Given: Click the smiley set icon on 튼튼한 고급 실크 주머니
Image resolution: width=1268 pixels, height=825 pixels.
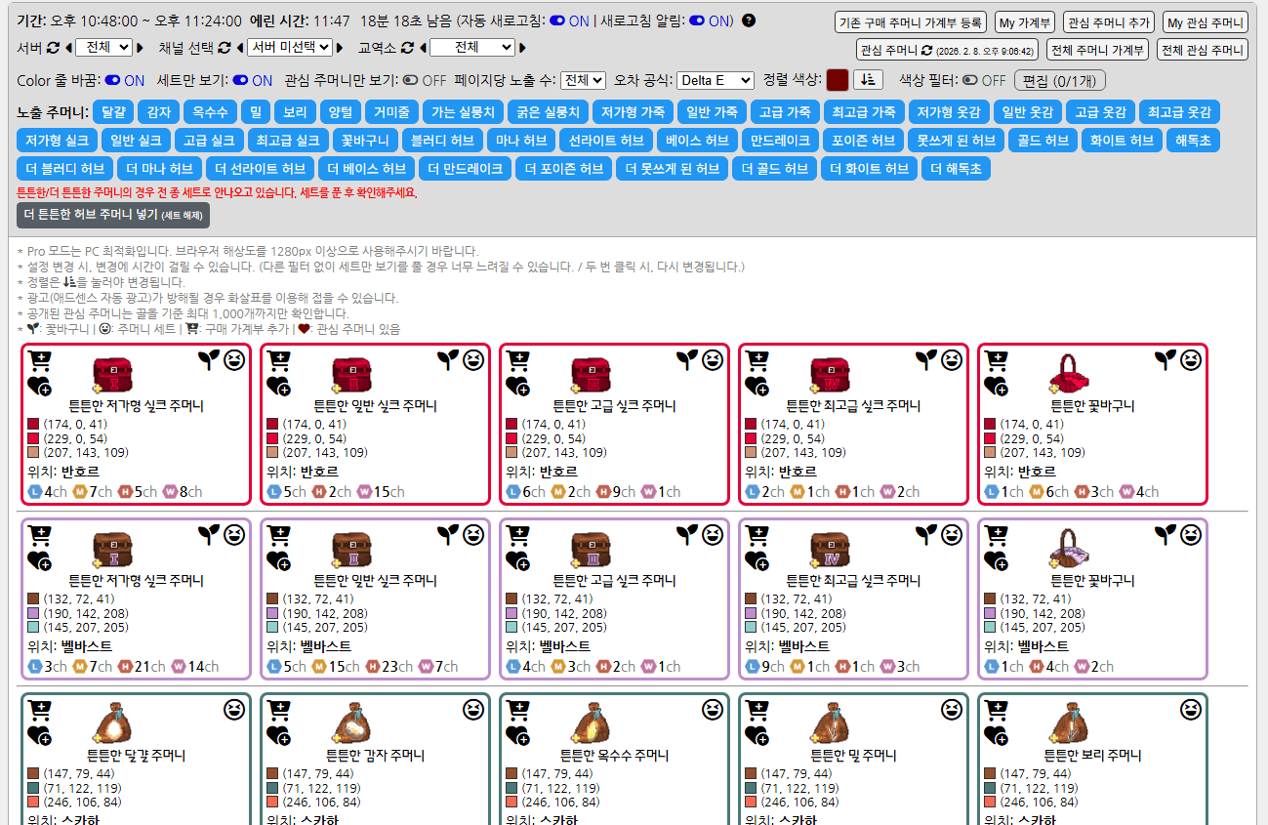Looking at the screenshot, I should point(715,360).
